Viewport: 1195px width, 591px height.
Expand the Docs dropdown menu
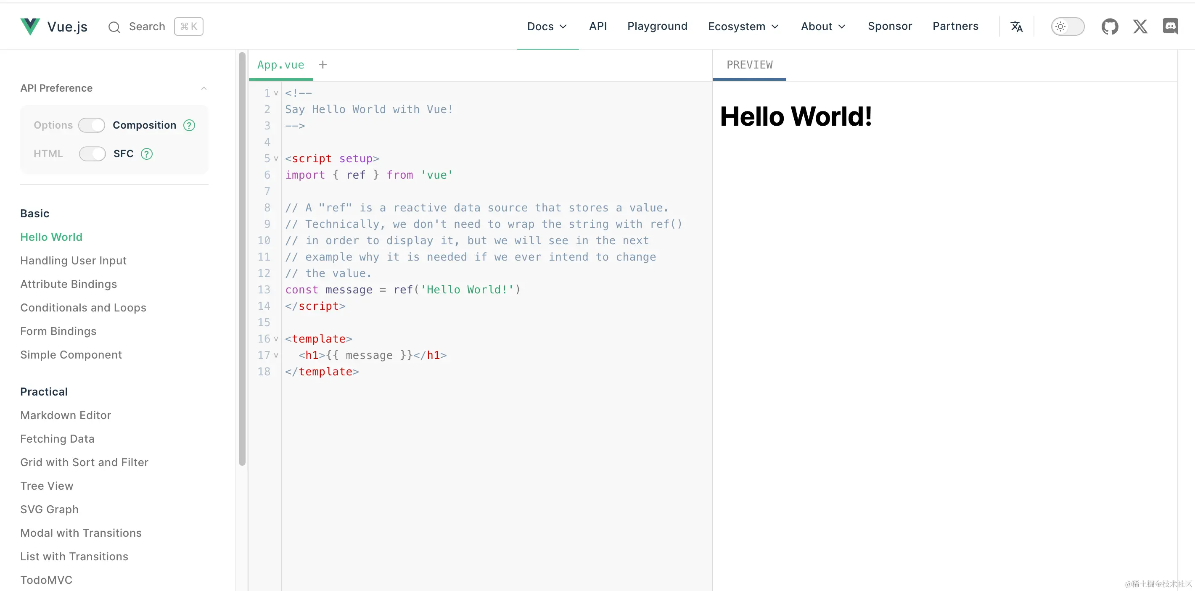click(547, 26)
